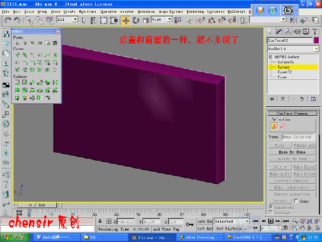Collapse the Surface Common rollout
Image resolution: width=322 pixels, height=242 pixels.
[292, 113]
